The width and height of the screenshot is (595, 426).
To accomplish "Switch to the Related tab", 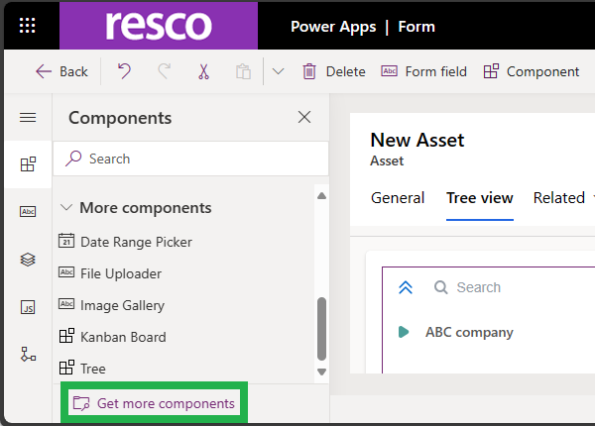I will pos(559,198).
